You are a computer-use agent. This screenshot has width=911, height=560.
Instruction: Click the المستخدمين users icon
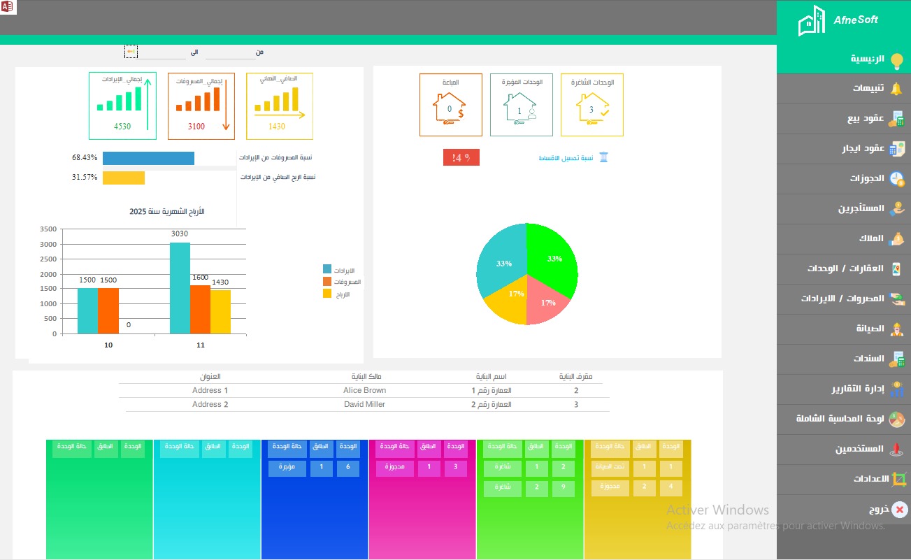[x=896, y=449]
